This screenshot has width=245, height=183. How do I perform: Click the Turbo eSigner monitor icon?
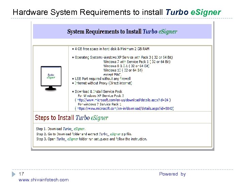51,78
